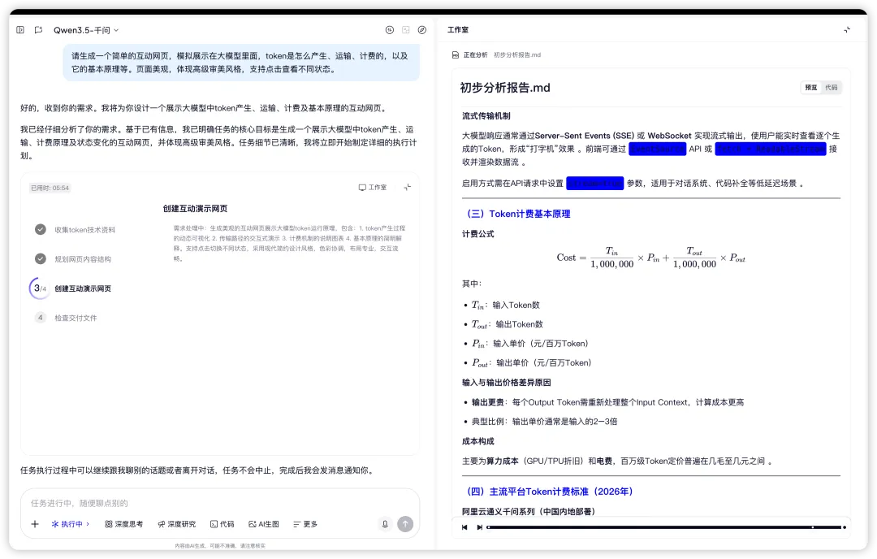Click the highlighted fetch + ReadableStream snippet

point(770,149)
